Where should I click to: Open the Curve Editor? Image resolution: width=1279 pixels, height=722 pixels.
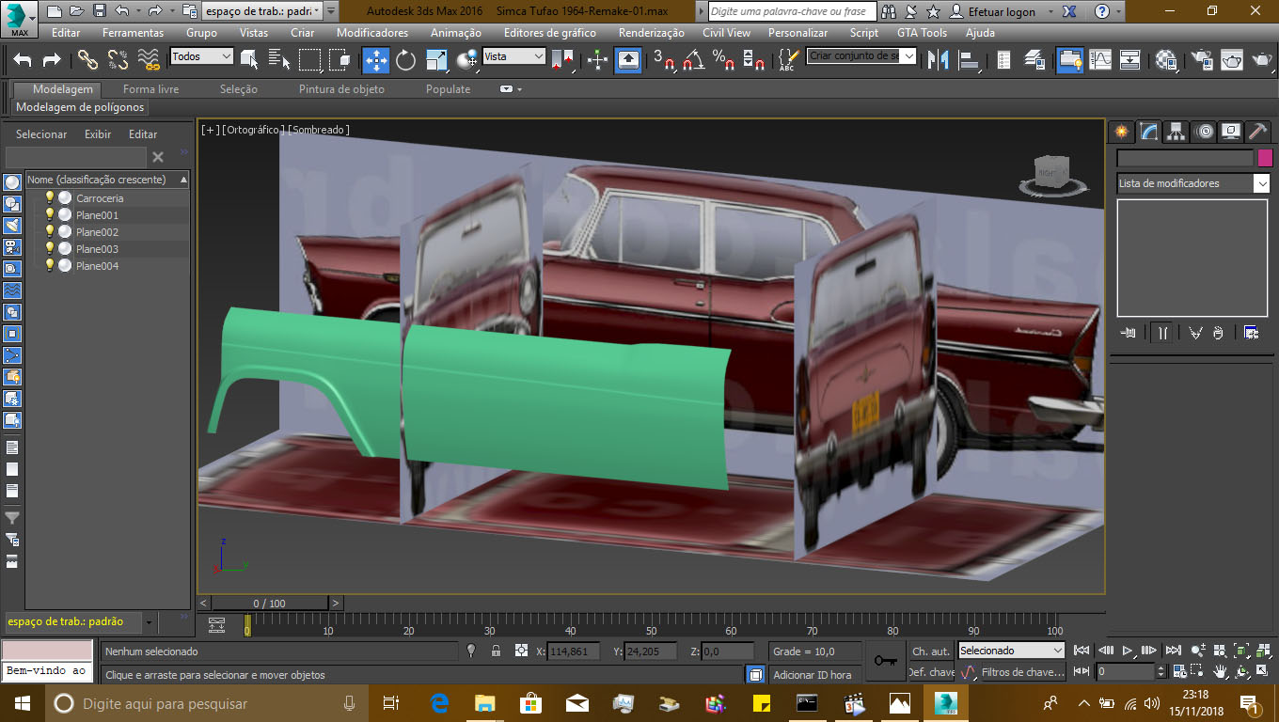(1100, 58)
